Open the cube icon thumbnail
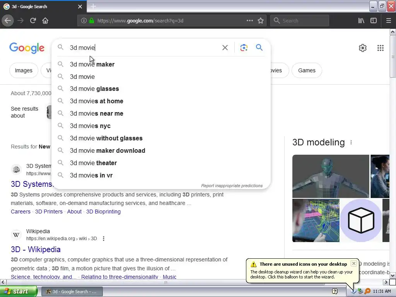Image resolution: width=396 pixels, height=297 pixels. click(361, 220)
